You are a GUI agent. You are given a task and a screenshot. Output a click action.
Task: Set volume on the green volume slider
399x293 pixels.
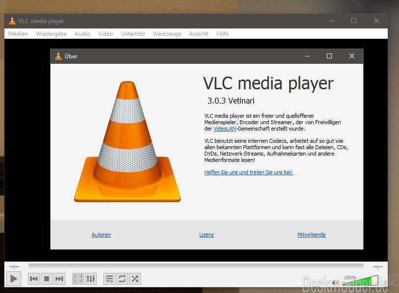click(360, 281)
